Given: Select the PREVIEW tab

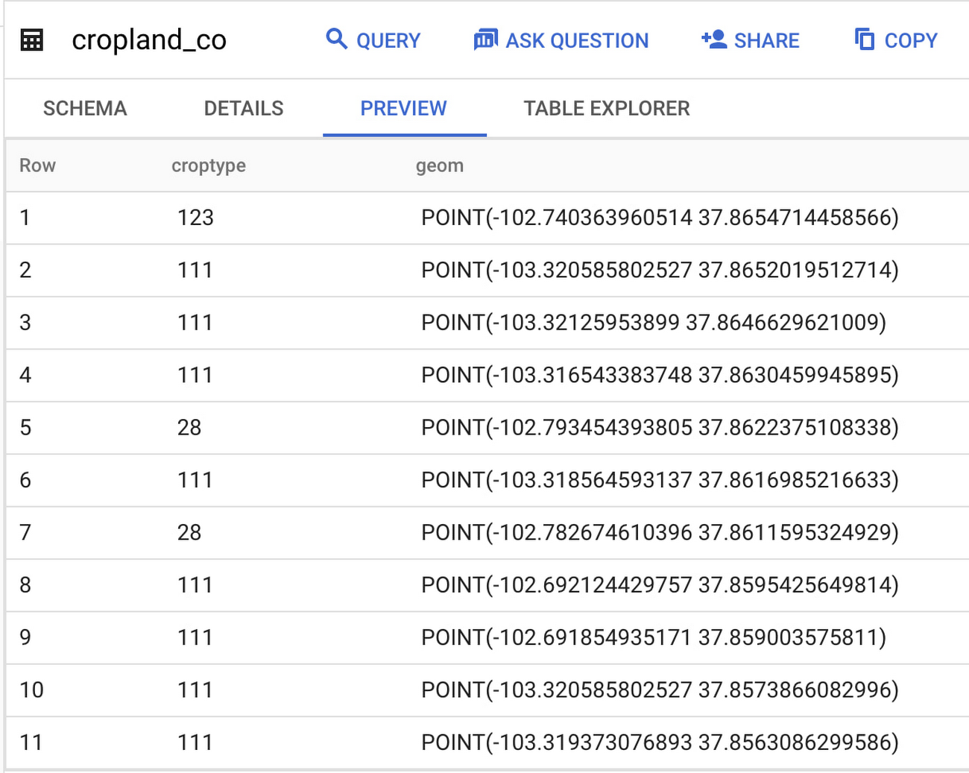Looking at the screenshot, I should click(x=404, y=109).
